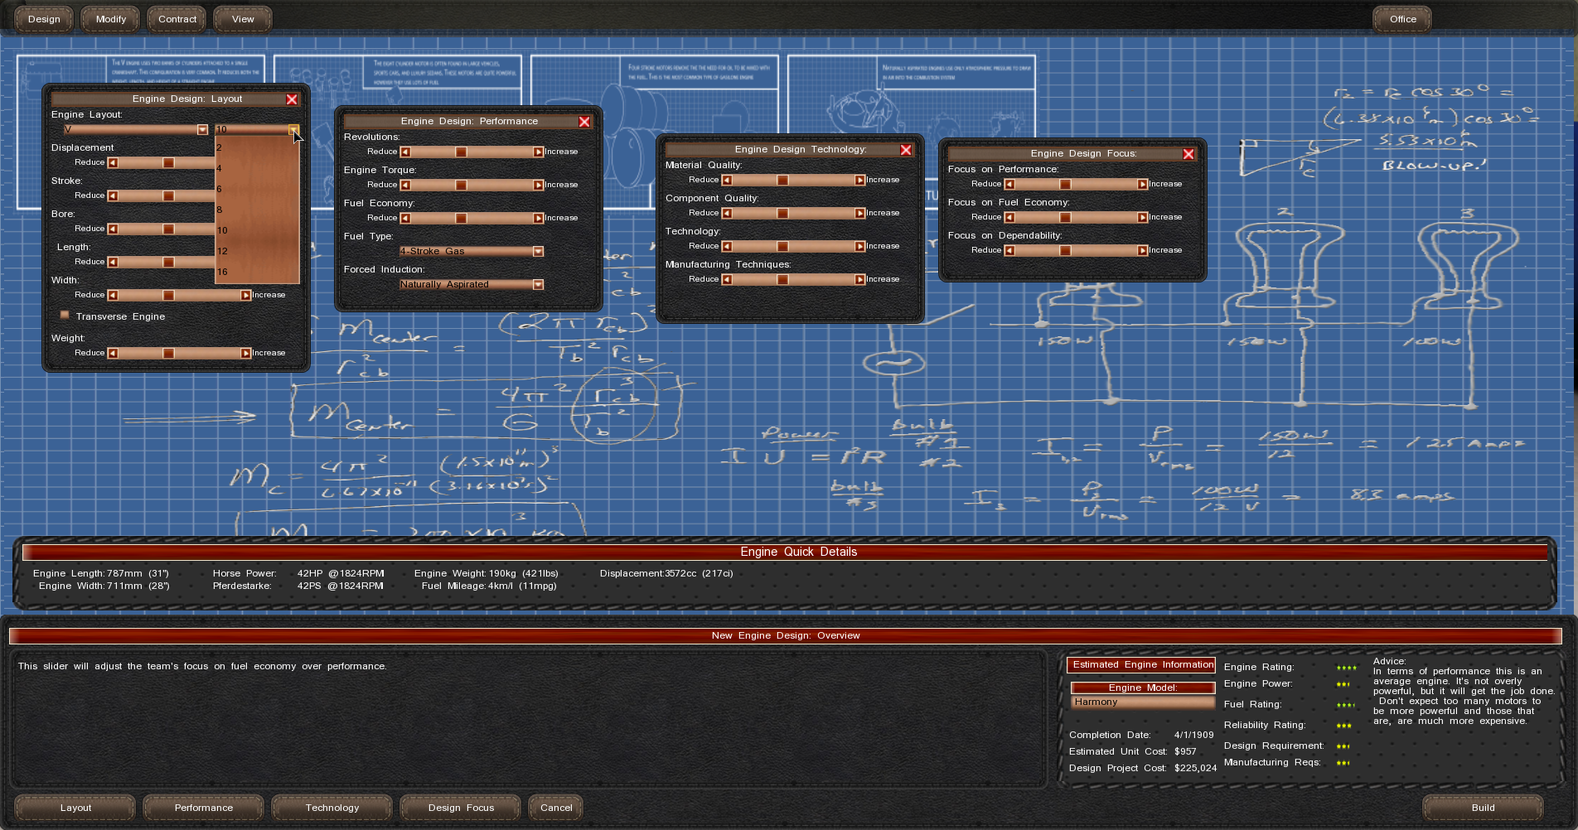Click the Weight reduce arrow
The width and height of the screenshot is (1578, 830).
coord(113,354)
